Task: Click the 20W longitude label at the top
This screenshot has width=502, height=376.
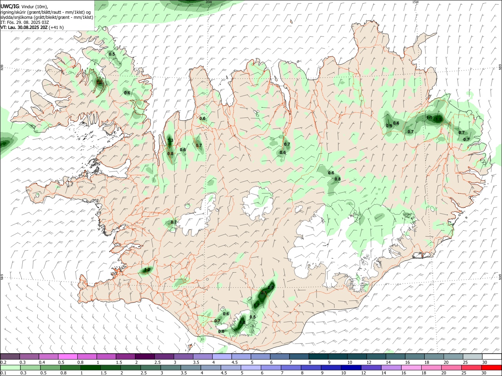Action: 209,2
